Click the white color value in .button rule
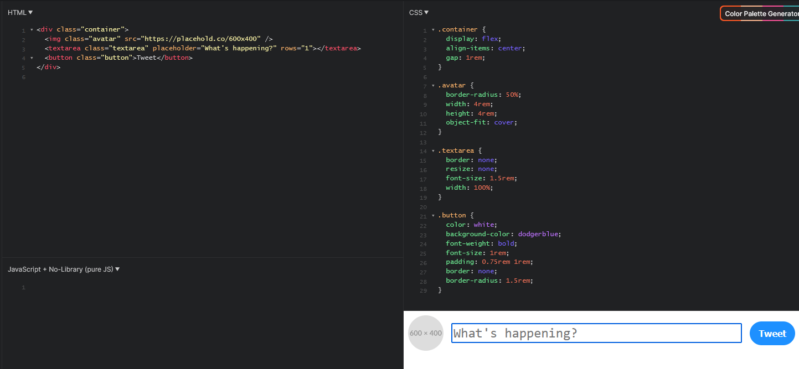This screenshot has height=369, width=799. point(484,225)
